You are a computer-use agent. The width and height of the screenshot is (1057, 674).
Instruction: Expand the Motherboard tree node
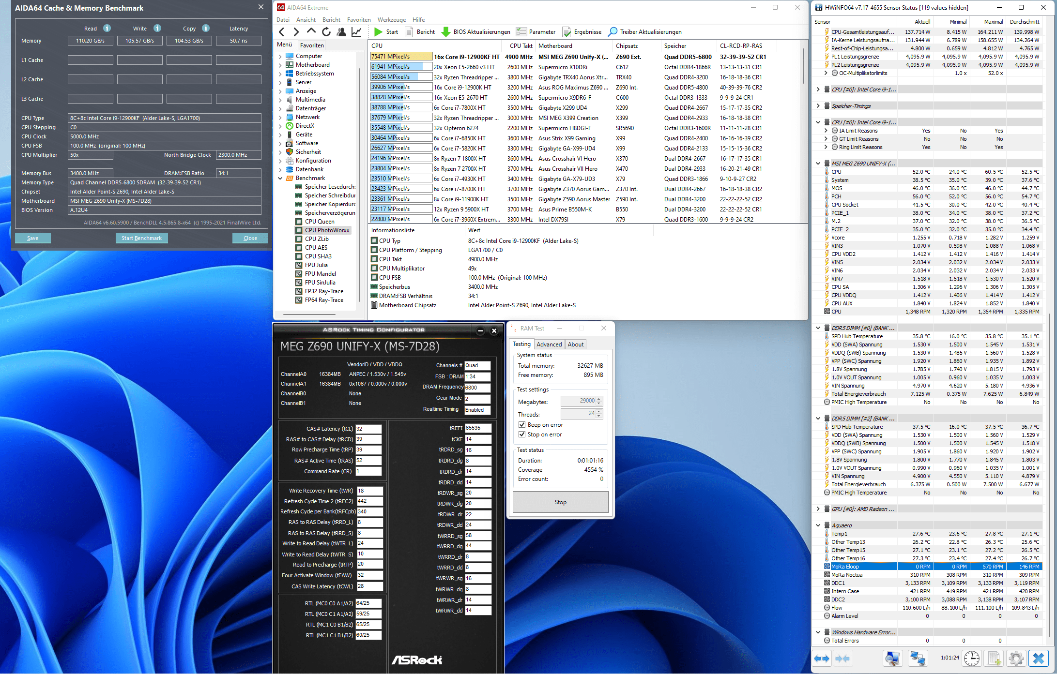[x=280, y=65]
